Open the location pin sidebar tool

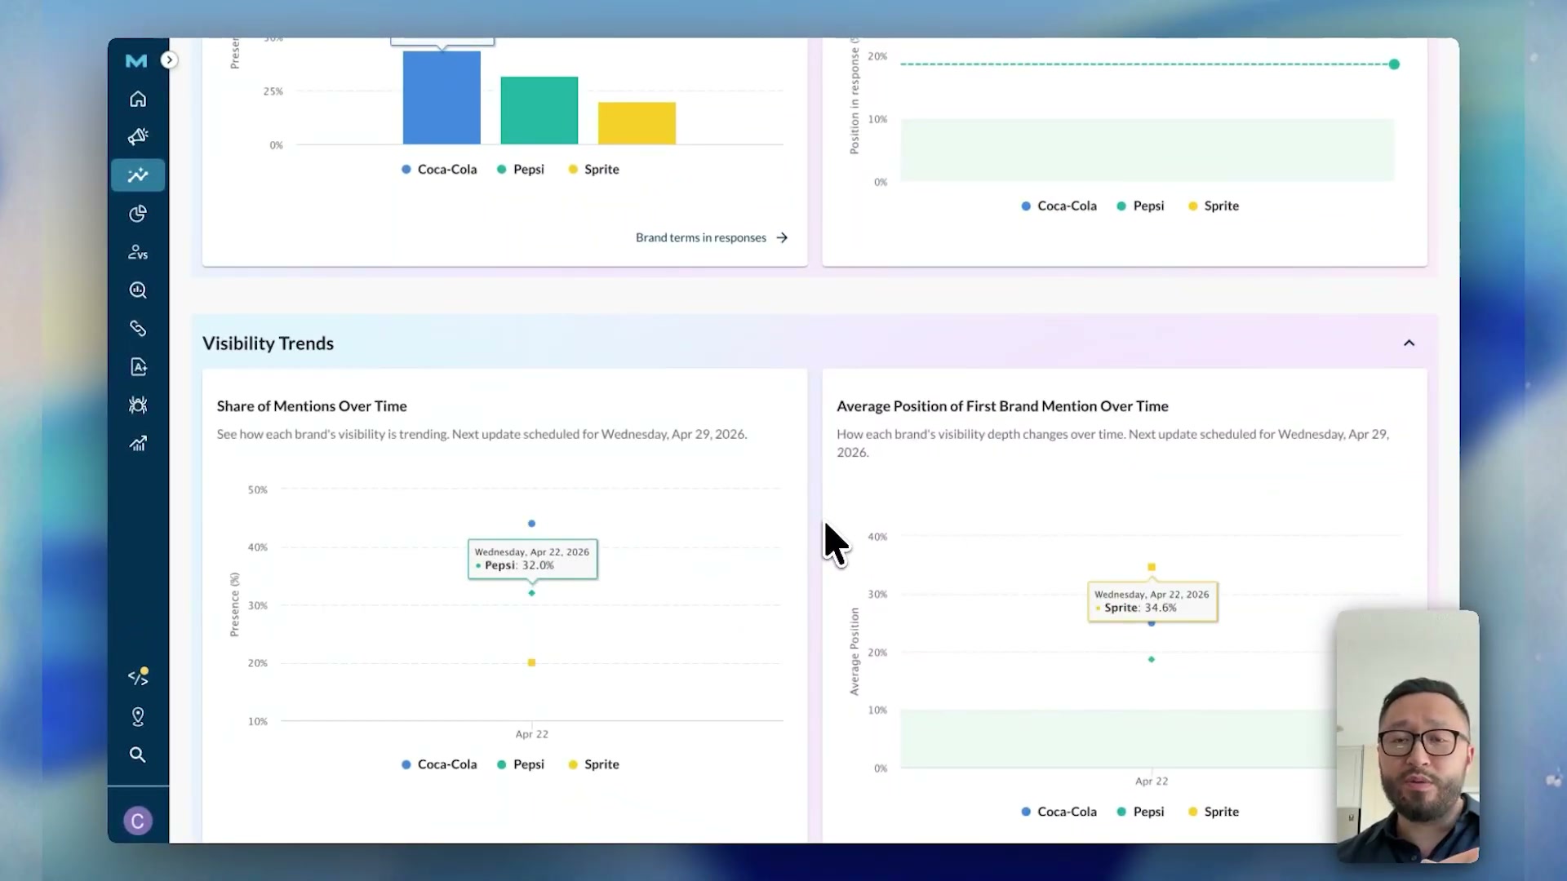tap(138, 717)
